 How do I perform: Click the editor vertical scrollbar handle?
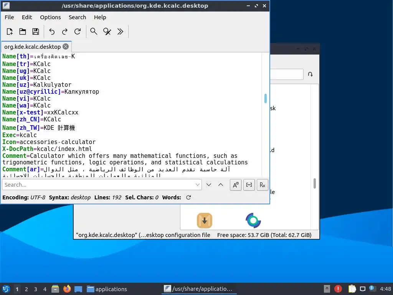pyautogui.click(x=266, y=98)
